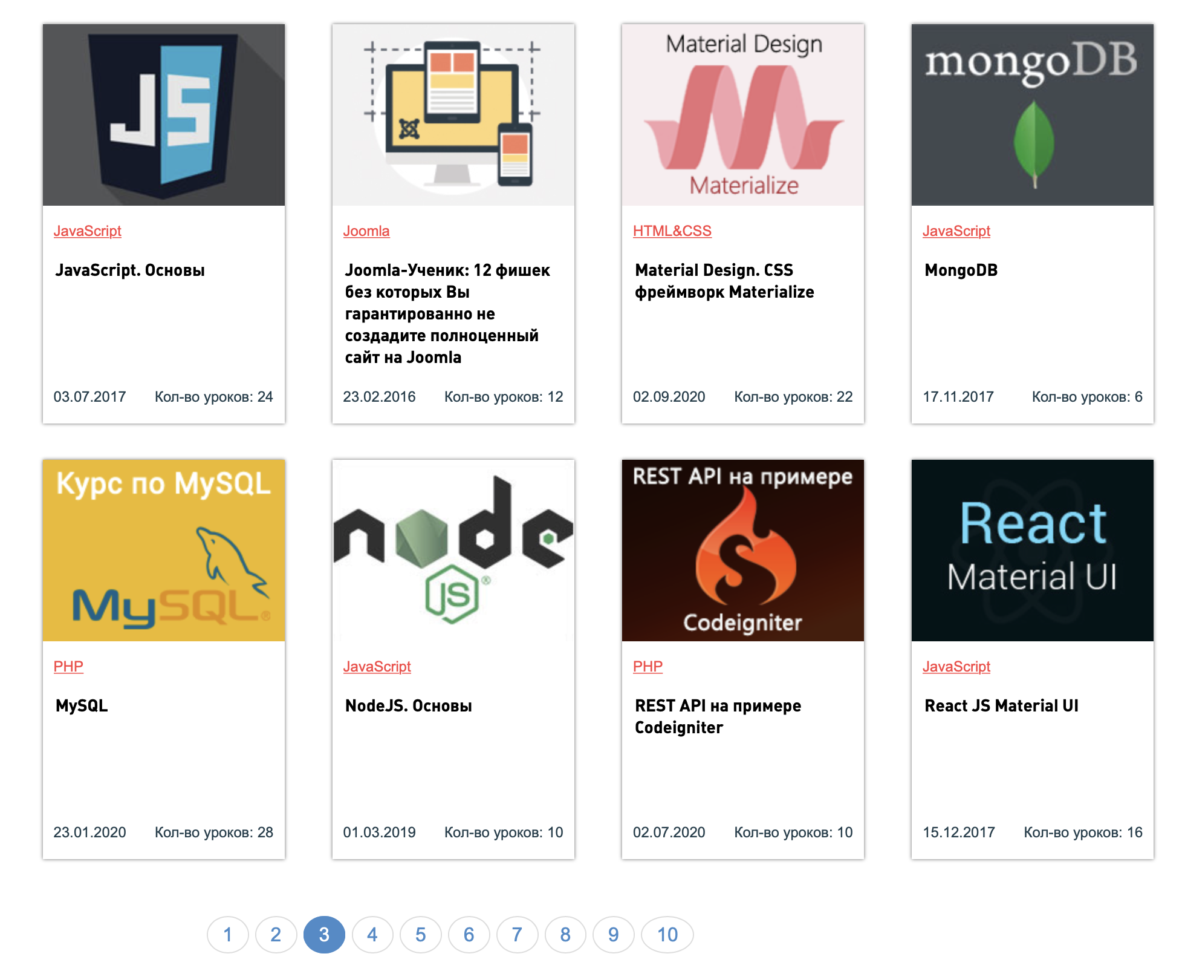
Task: Open the 'MongoDB' course title
Action: click(x=961, y=270)
